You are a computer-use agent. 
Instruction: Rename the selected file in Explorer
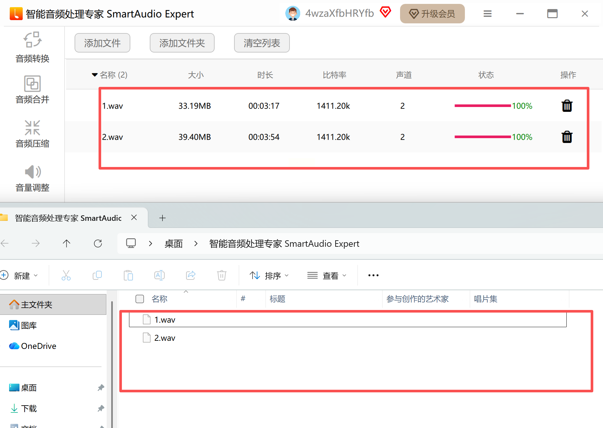point(160,275)
